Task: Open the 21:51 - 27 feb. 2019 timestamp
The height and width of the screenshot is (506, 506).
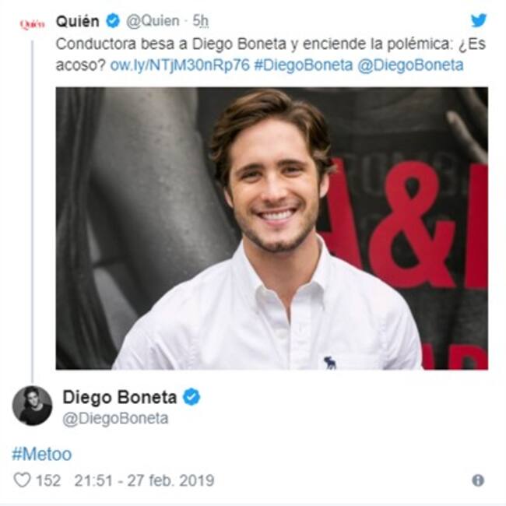Action: (x=144, y=480)
